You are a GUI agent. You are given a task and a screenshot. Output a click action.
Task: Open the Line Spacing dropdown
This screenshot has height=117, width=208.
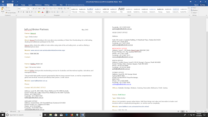click(58, 12)
